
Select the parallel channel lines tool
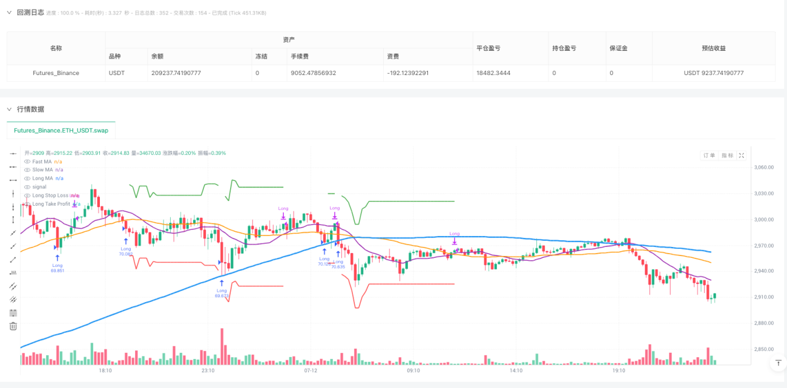coord(13,286)
